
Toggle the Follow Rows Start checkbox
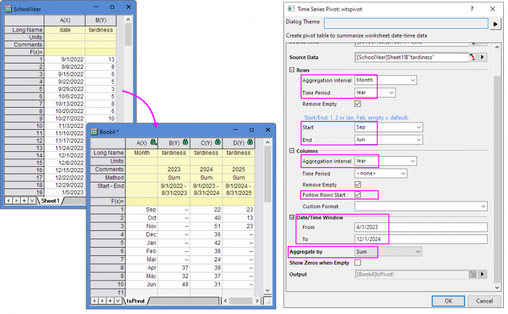[x=358, y=195]
